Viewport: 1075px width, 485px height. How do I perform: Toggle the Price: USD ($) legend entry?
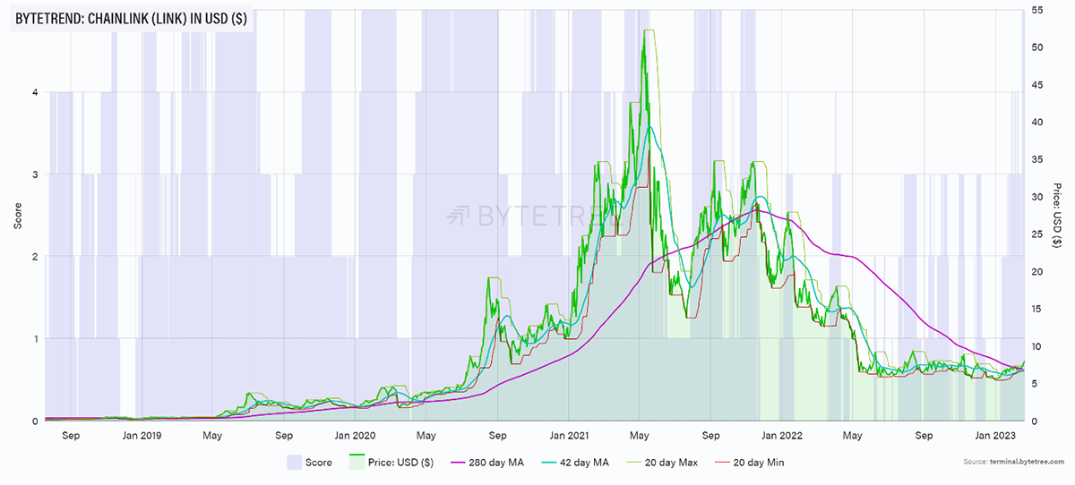pyautogui.click(x=393, y=463)
